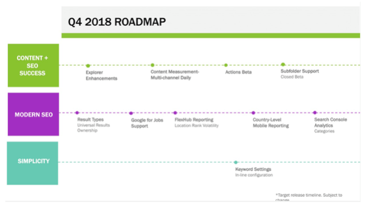Select the Google for Jobs purple marker
This screenshot has width=370, height=212.
tap(131, 113)
